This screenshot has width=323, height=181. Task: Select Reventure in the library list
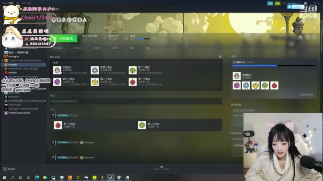(x=13, y=97)
